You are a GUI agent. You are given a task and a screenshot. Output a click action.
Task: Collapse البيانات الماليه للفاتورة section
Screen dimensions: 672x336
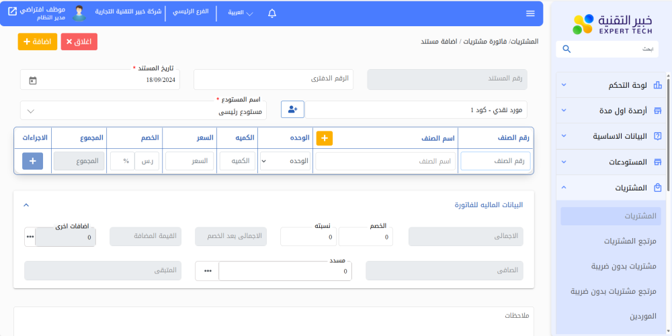click(x=26, y=205)
